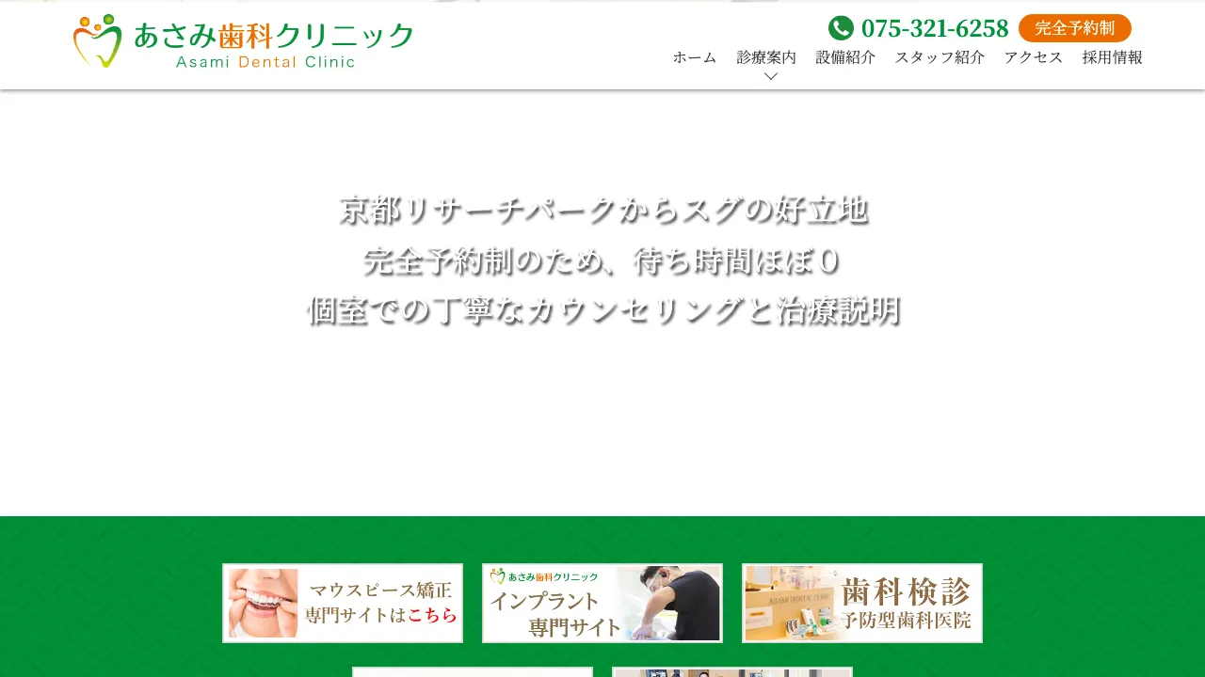Open スタッフ紹介 menu item

pyautogui.click(x=940, y=57)
